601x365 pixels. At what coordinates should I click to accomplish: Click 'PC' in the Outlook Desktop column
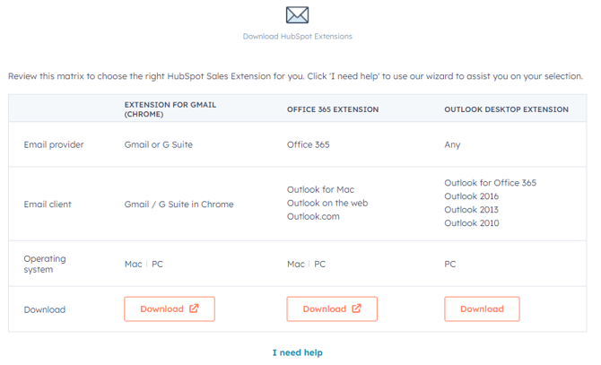[450, 264]
